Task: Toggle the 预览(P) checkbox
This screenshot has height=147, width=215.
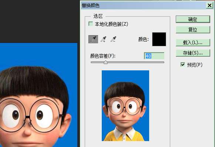Action: point(183,64)
